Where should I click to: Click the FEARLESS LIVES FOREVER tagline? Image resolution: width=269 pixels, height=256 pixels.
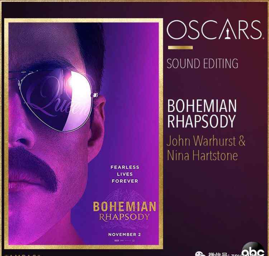125,174
